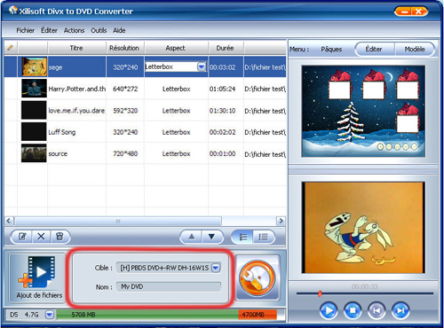Click the rabbit cartoon video preview

363,228
